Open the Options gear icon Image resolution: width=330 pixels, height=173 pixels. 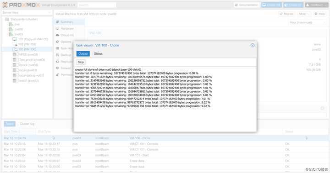[57, 42]
